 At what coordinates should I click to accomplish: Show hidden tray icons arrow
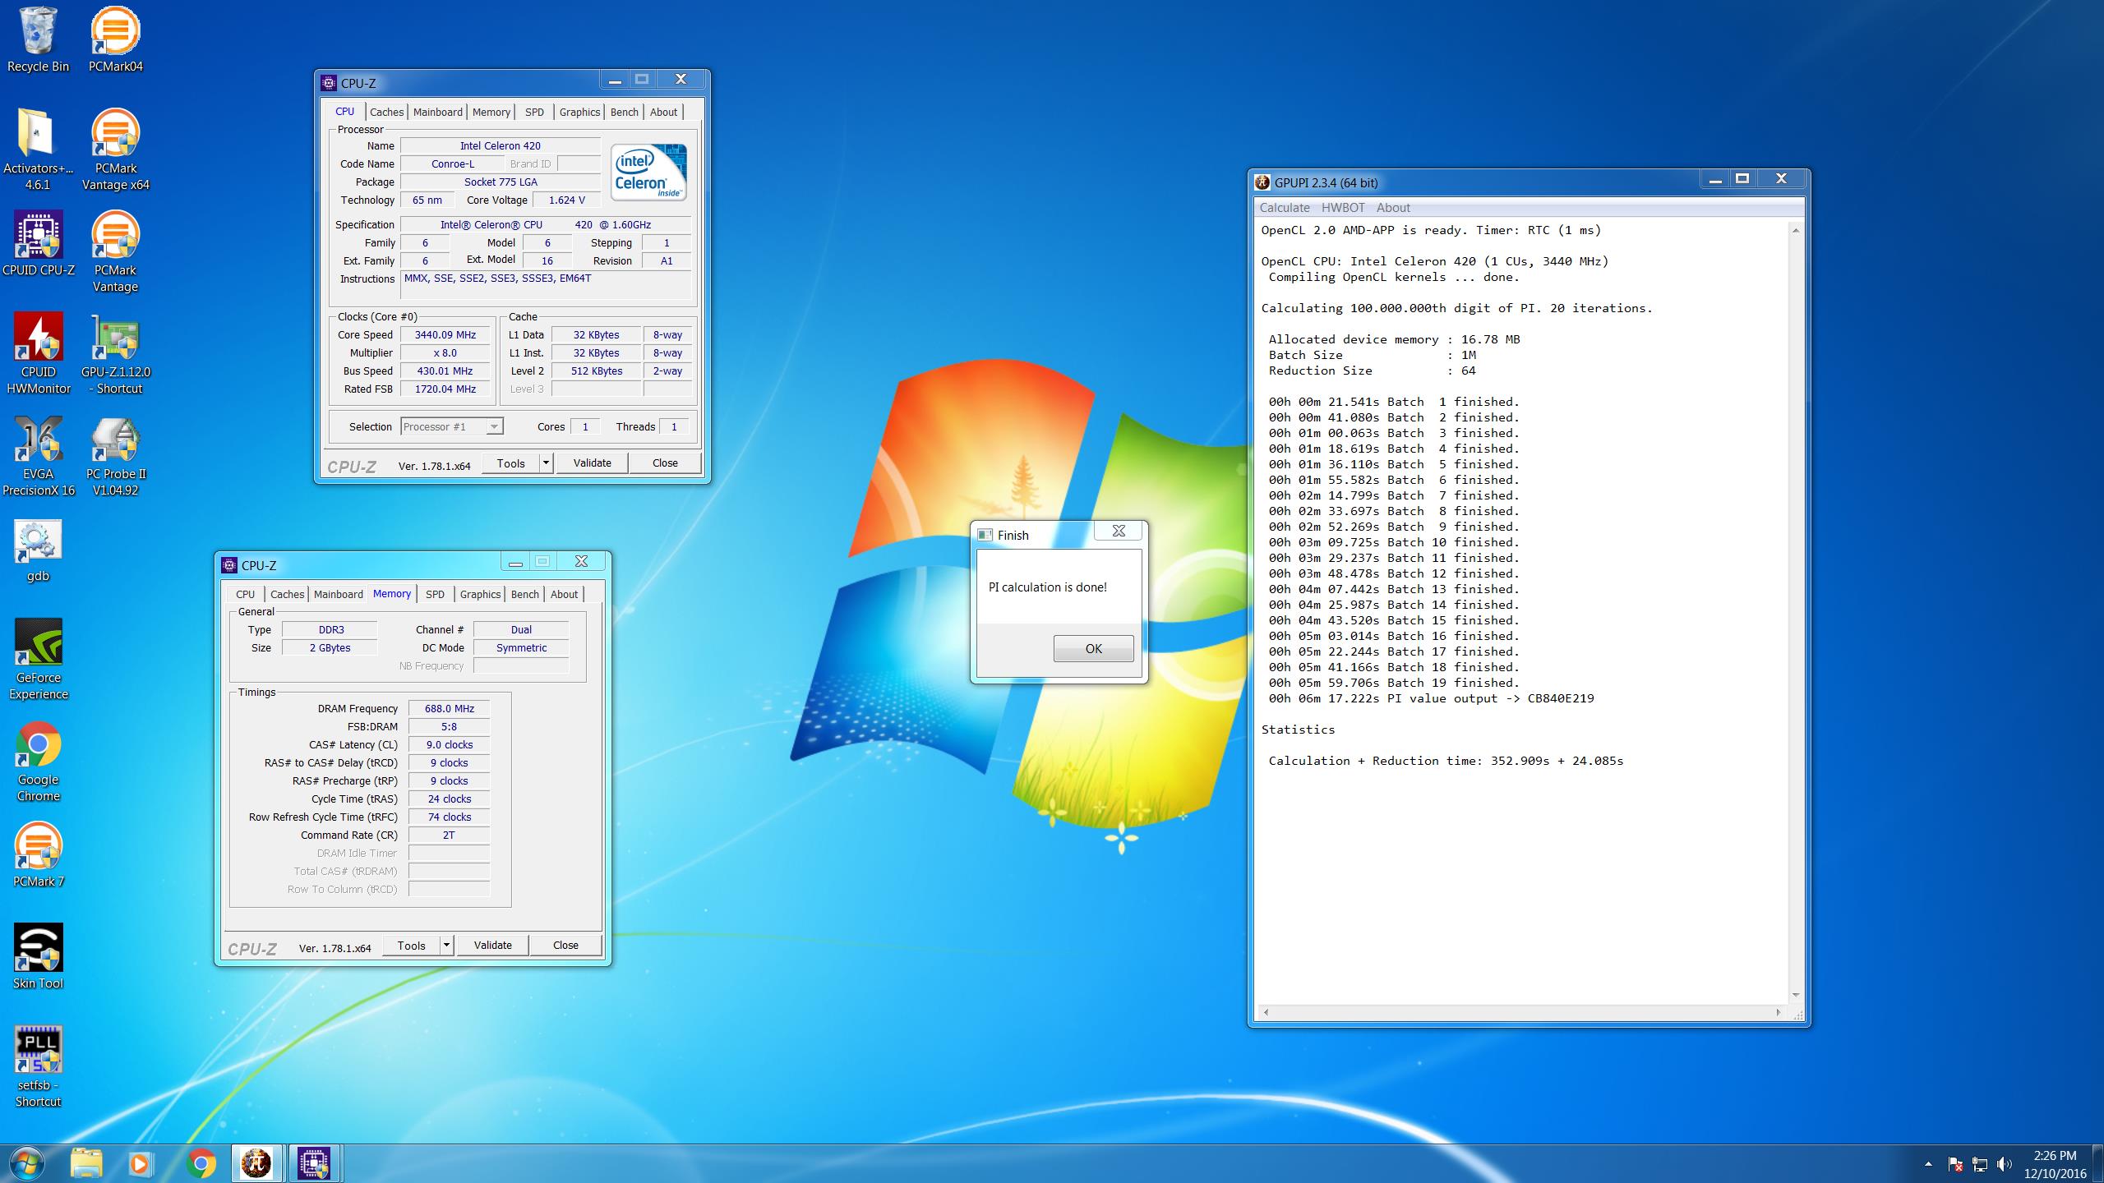pos(1928,1164)
